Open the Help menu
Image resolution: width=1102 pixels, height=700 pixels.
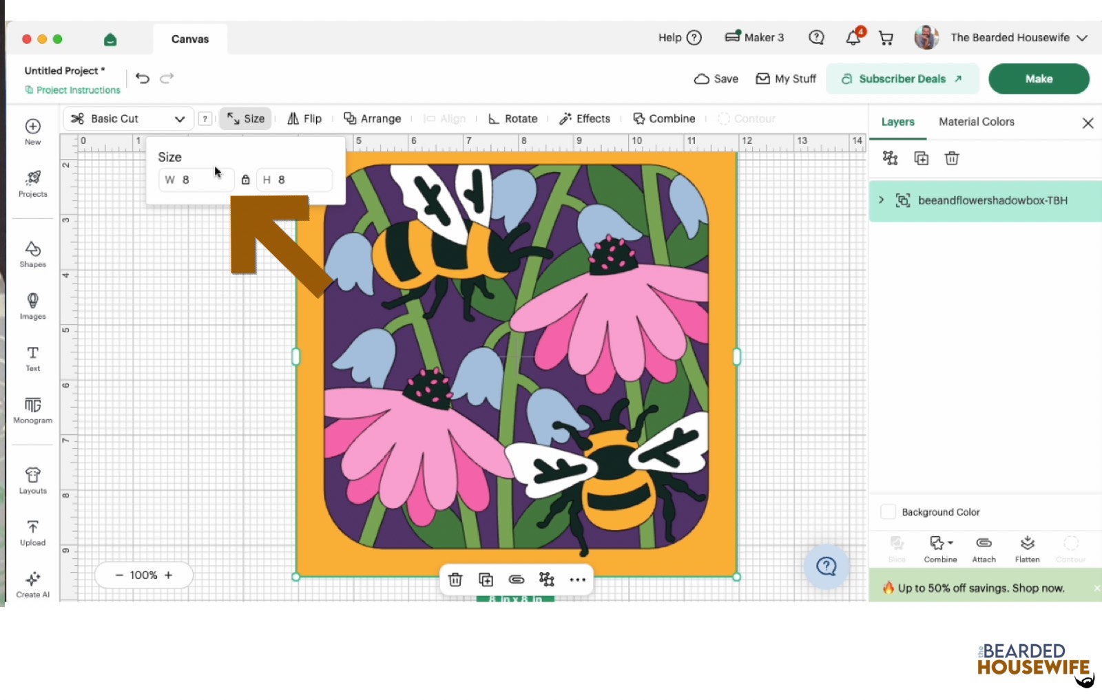(680, 38)
